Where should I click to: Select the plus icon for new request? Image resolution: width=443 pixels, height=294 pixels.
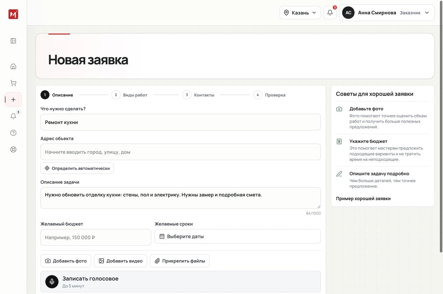[13, 100]
